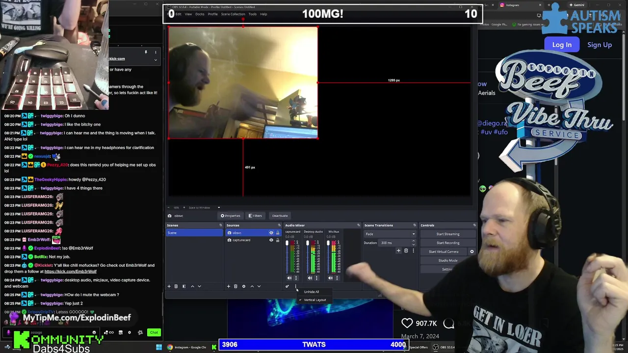The image size is (628, 353).
Task: Open kick.com/Emb3rWolf link in chat
Action: click(x=71, y=272)
